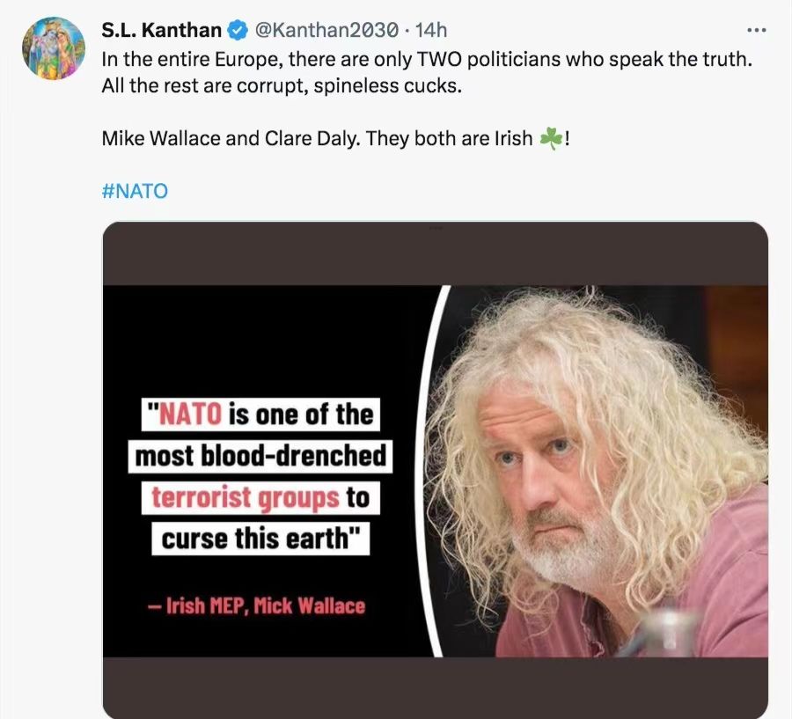Click the 14h timestamp
792x719 pixels.
pyautogui.click(x=431, y=30)
